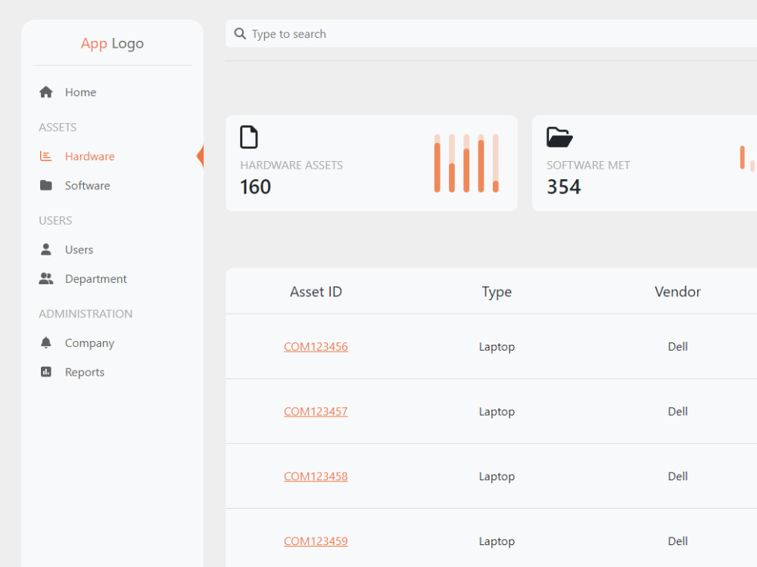Click Dell cell in COM123458 row
The height and width of the screenshot is (567, 757).
tap(678, 476)
